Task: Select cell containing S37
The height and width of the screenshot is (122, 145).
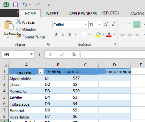Action: (85, 78)
